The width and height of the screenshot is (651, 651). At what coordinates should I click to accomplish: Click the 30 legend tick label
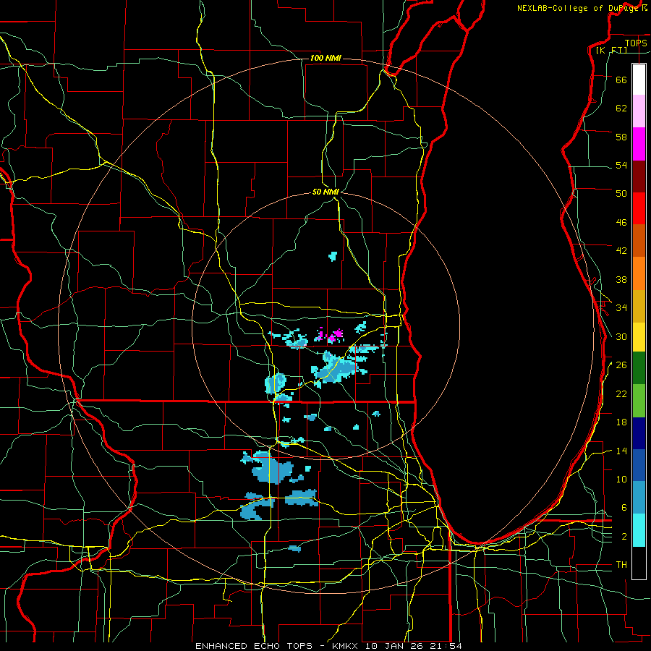coord(621,336)
